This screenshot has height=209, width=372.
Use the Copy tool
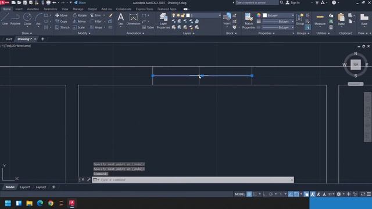click(61, 21)
